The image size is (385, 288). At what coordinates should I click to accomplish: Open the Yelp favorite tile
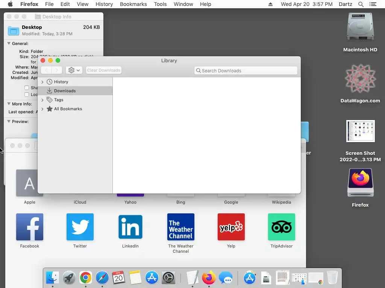(231, 227)
